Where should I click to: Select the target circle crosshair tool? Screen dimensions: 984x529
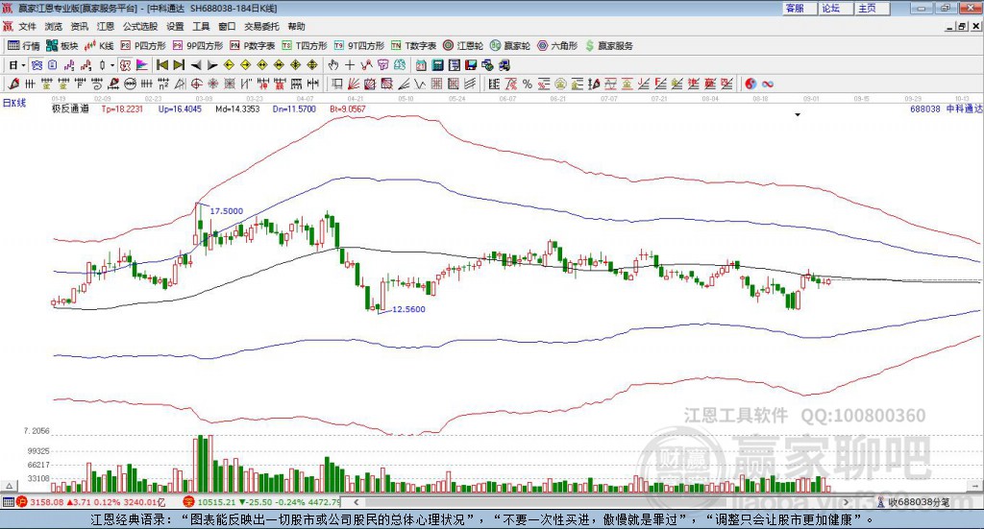pyautogui.click(x=196, y=84)
